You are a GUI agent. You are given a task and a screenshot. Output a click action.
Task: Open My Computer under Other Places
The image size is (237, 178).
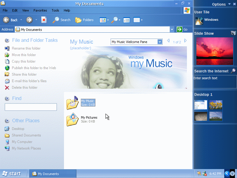pos(22,142)
